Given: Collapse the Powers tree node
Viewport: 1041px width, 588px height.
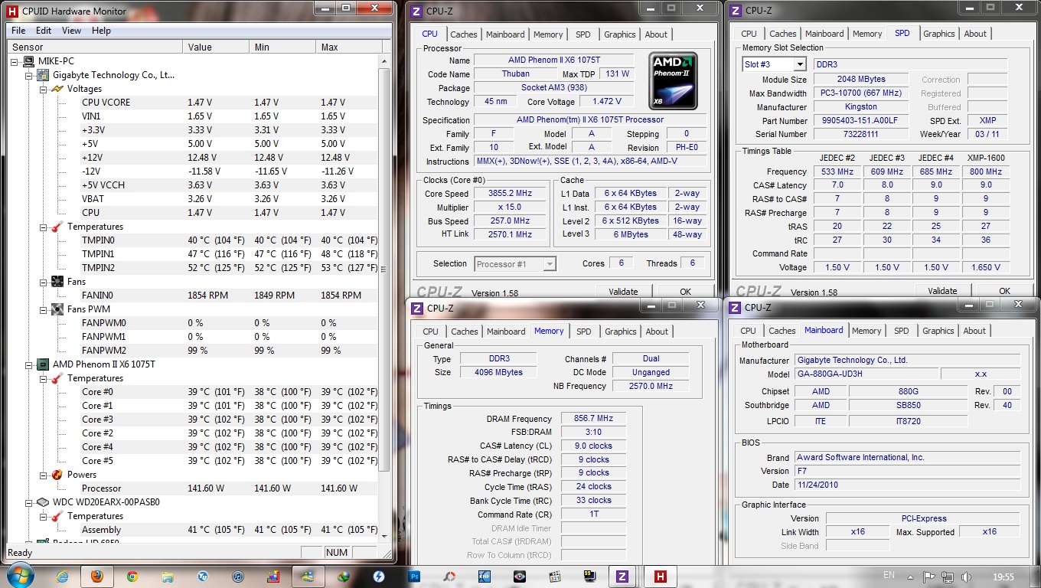Looking at the screenshot, I should point(44,475).
